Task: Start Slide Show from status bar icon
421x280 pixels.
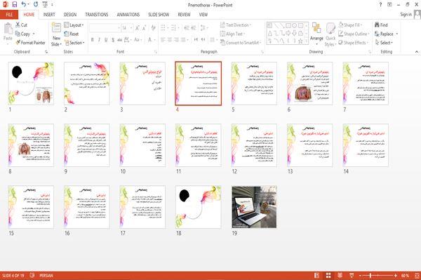Action: 352,275
